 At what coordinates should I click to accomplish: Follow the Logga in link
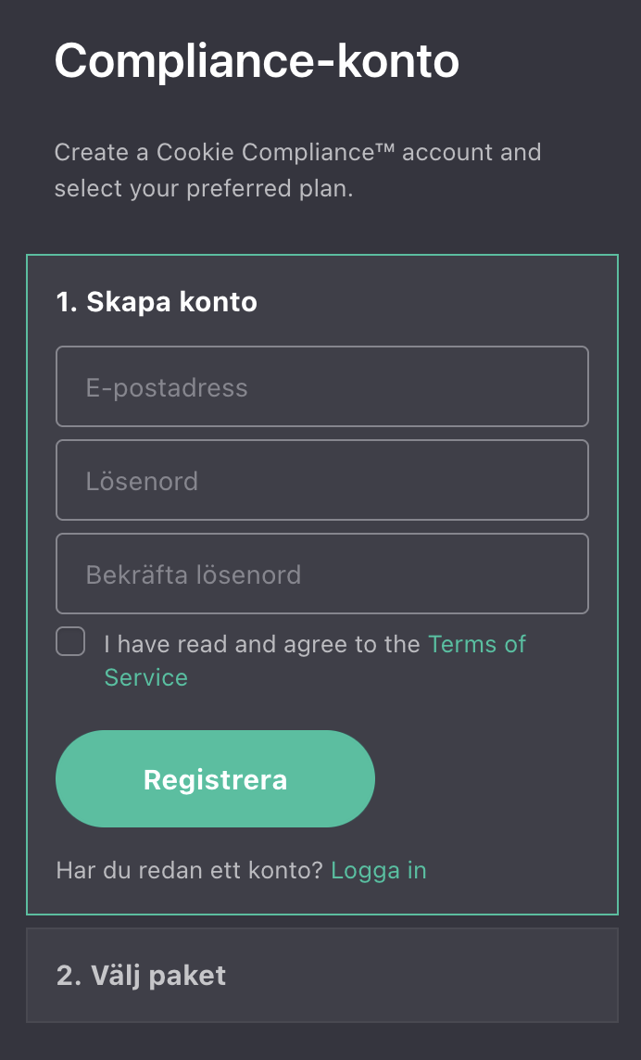(x=378, y=870)
